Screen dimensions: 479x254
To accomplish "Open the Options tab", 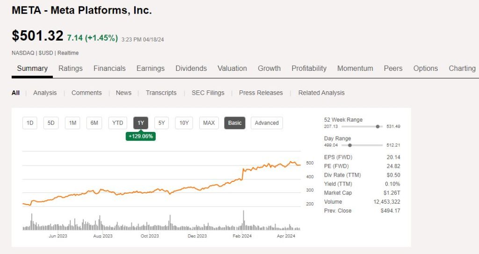I will [426, 69].
